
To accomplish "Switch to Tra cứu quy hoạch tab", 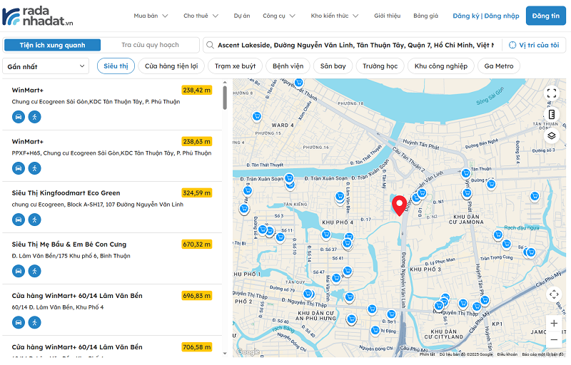I will [150, 45].
